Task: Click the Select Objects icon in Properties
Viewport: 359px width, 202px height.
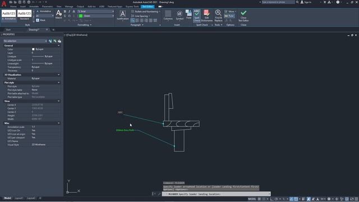Action: [55, 41]
